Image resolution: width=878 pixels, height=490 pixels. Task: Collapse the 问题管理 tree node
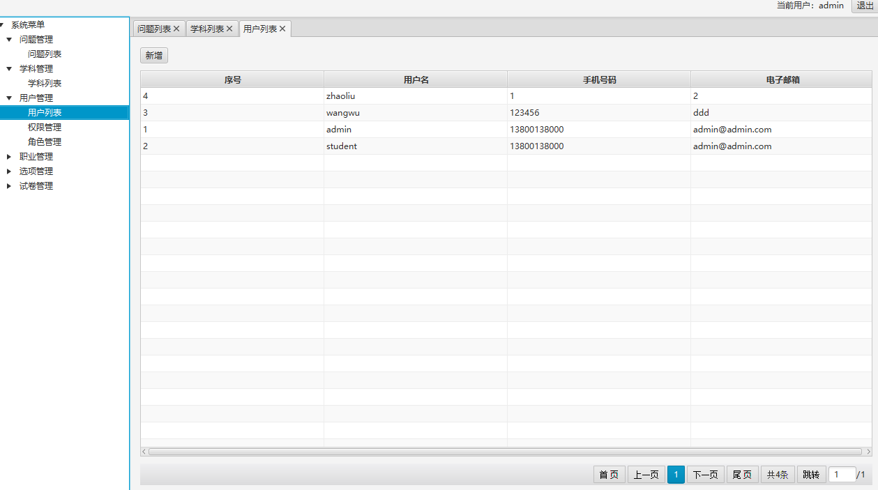pyautogui.click(x=9, y=40)
